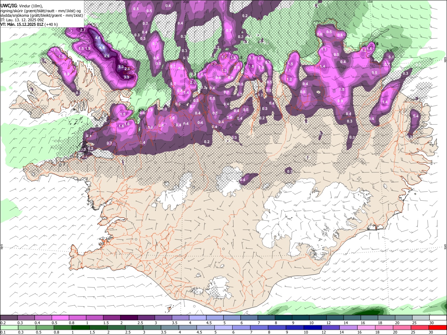This screenshot has width=447, height=335.
Task: Pick the darkest purple snow swatch labelled 2
Action: [x=129, y=318]
